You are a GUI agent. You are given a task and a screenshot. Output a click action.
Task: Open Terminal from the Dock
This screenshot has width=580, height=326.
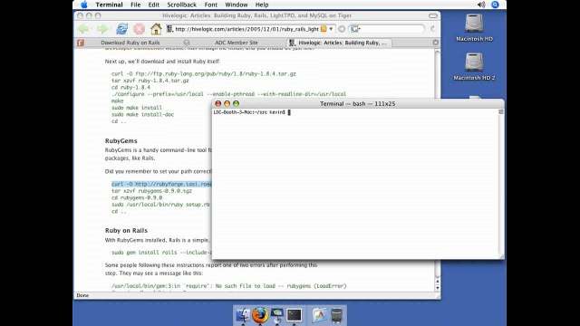(x=295, y=315)
